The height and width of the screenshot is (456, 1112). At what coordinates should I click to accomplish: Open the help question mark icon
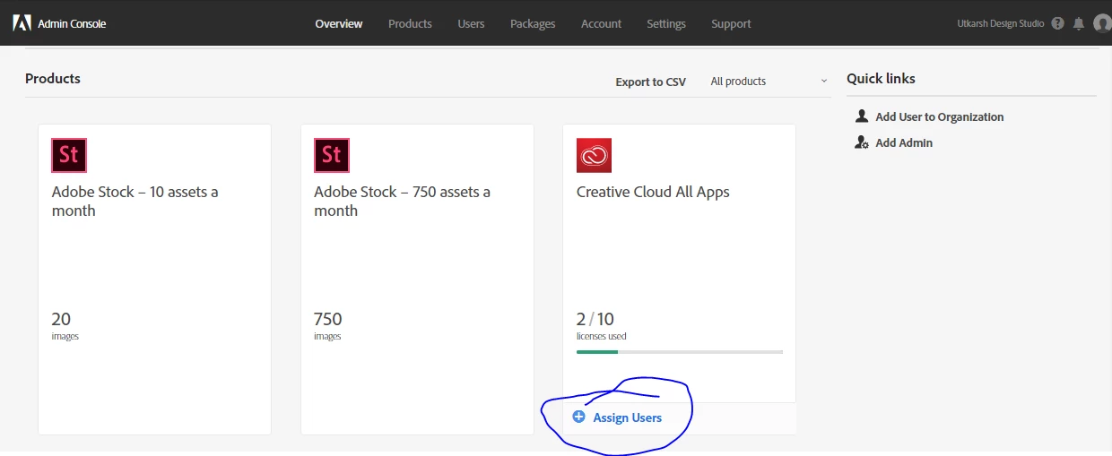(x=1058, y=23)
